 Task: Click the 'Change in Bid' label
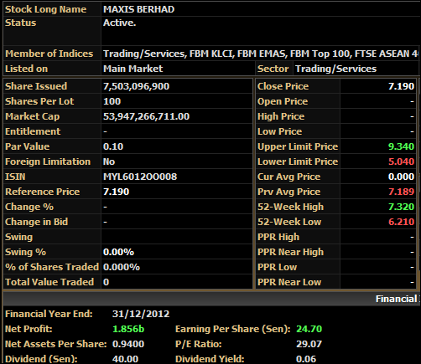click(36, 222)
